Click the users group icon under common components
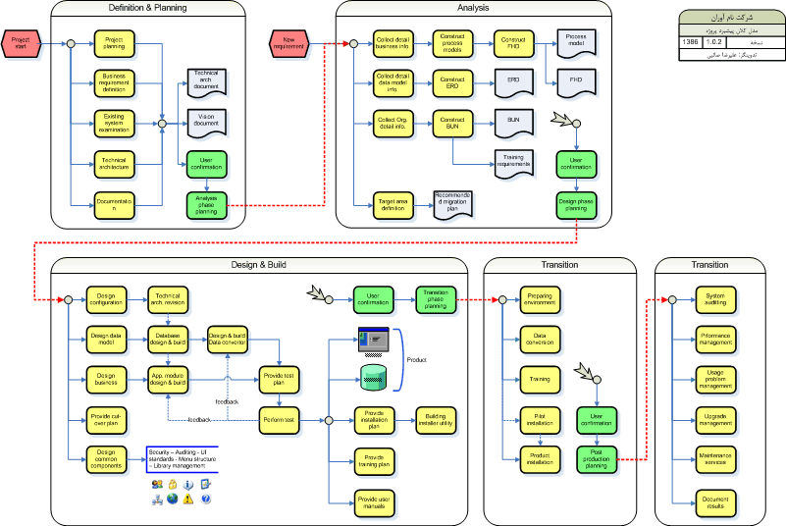 157,484
